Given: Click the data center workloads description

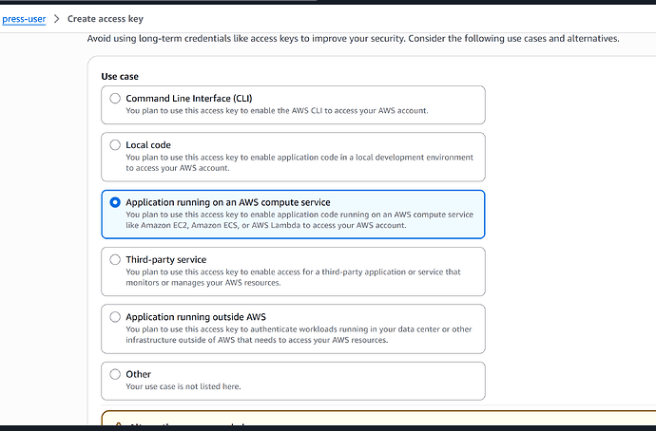Looking at the screenshot, I should (299, 334).
